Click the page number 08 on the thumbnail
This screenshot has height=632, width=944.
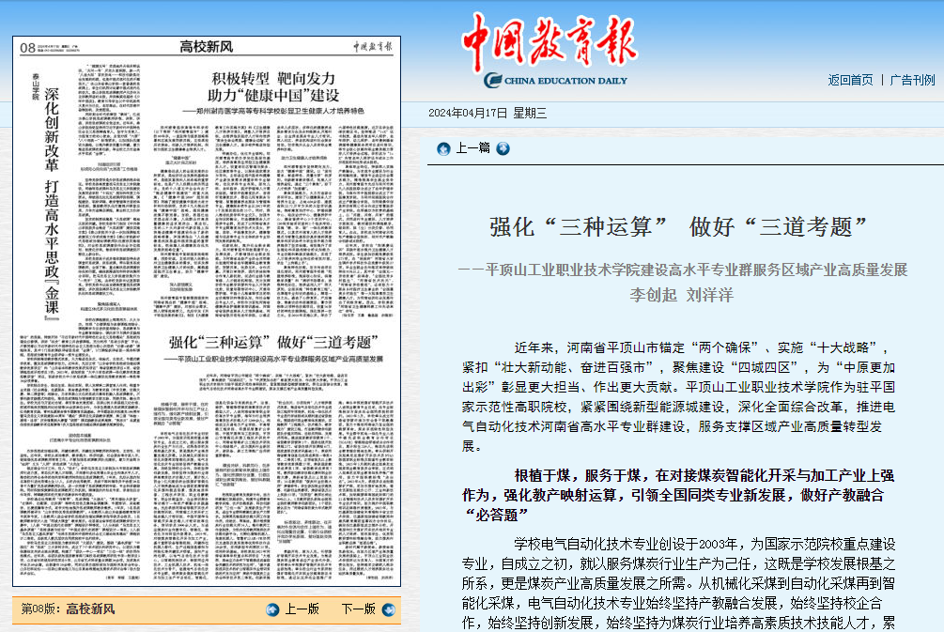[27, 48]
